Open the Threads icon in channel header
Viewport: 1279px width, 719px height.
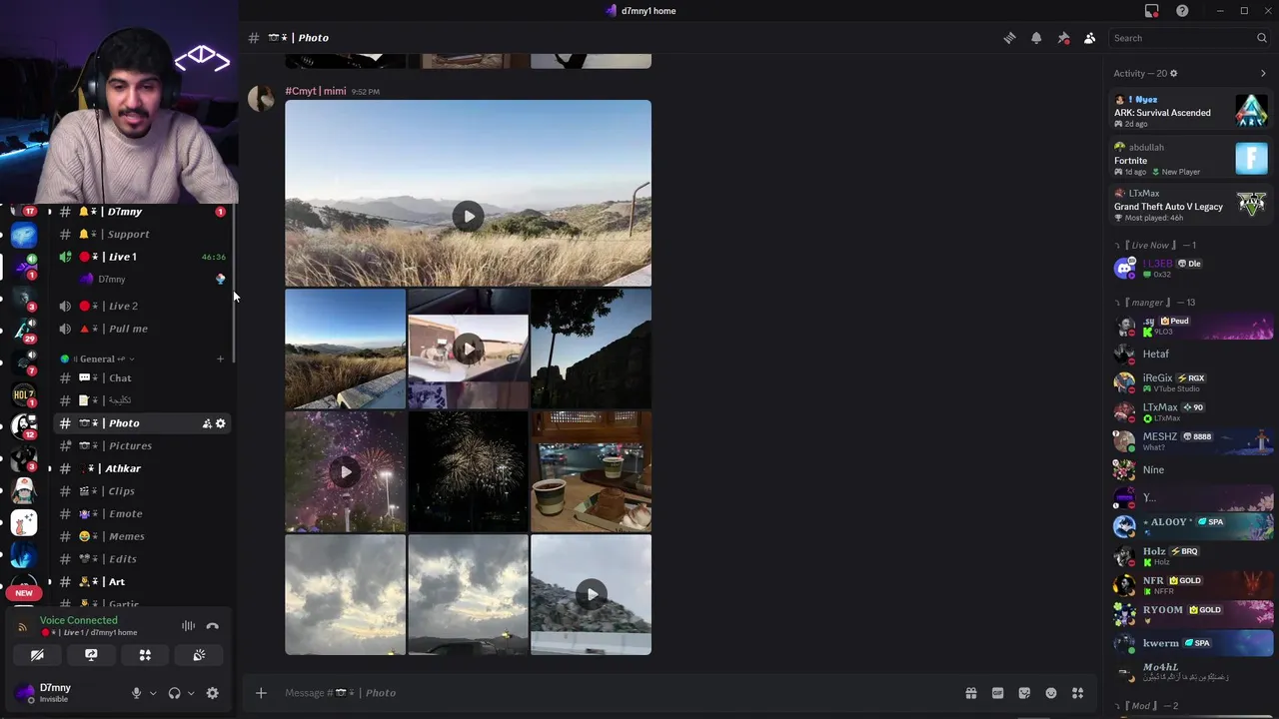[1009, 38]
